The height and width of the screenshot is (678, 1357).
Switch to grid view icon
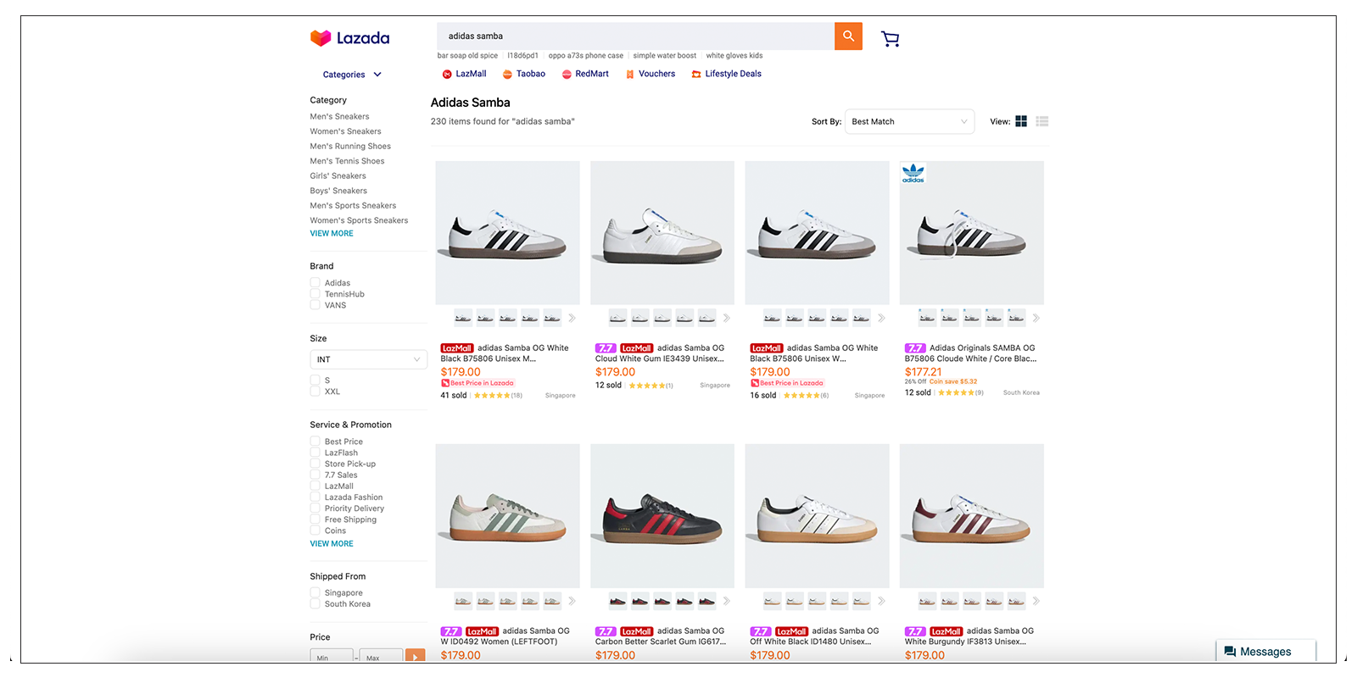click(1021, 121)
